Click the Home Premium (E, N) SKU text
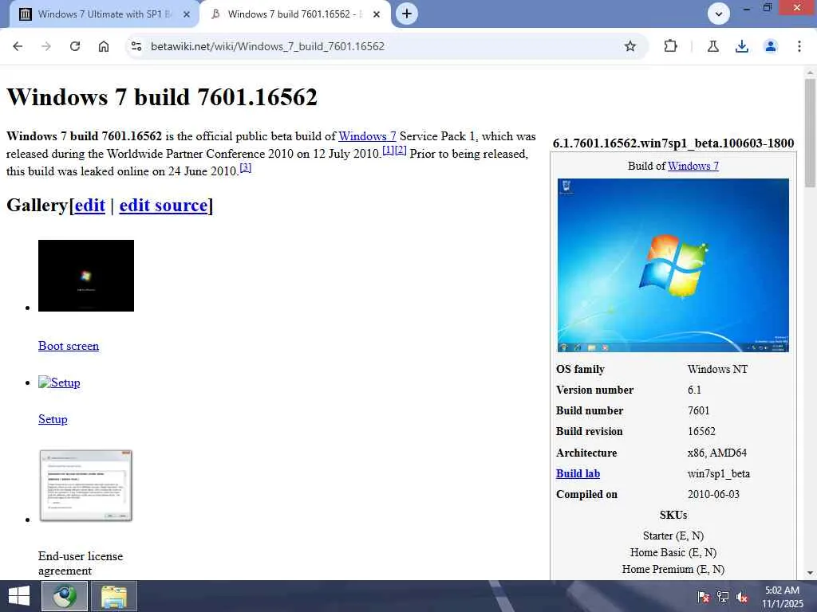Image resolution: width=817 pixels, height=612 pixels. click(673, 569)
